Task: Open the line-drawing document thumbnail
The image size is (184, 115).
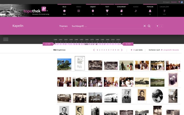Action: [80, 63]
